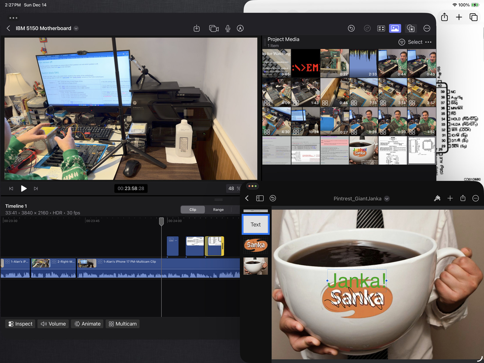
Task: Select the 0:05 Thanks for Watching clip
Action: (x=276, y=63)
